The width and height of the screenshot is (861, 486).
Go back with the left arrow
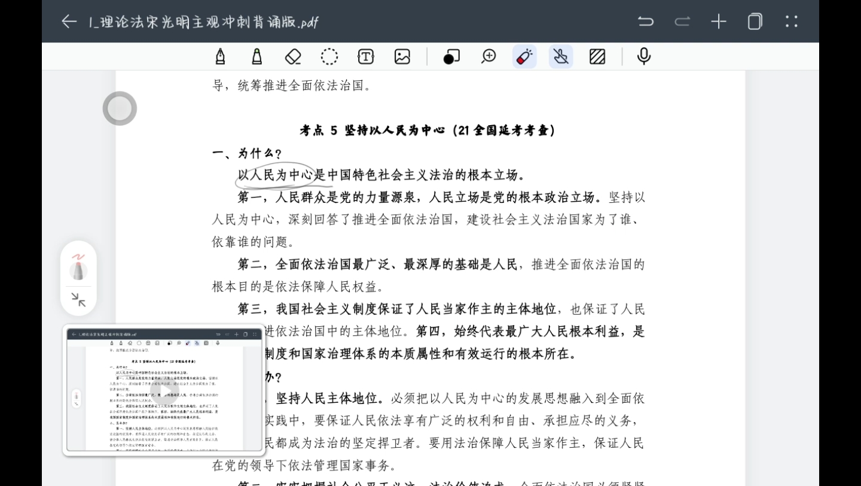[69, 22]
